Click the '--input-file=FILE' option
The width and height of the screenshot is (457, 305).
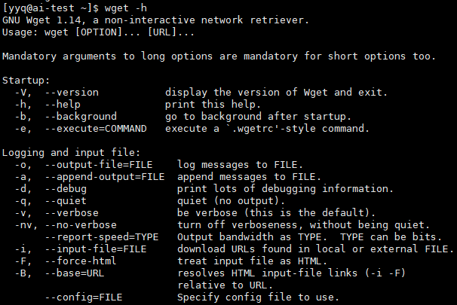96,249
